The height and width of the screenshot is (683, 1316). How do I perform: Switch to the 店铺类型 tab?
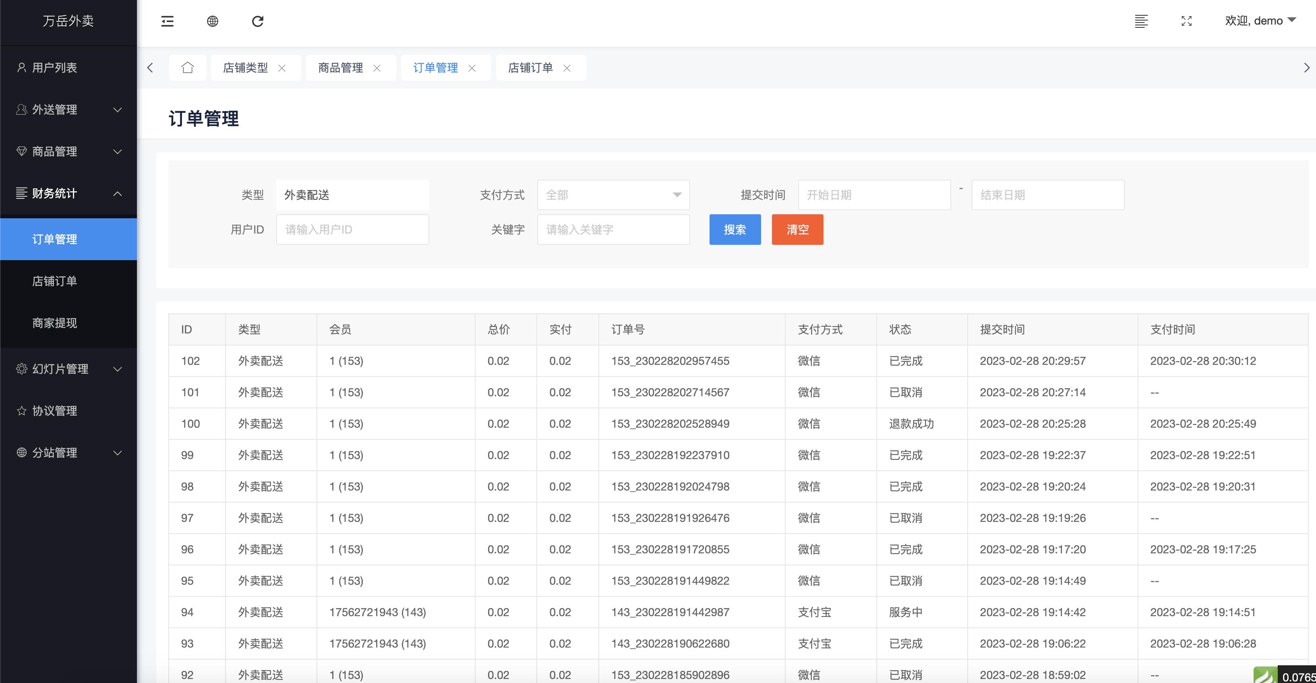(245, 67)
